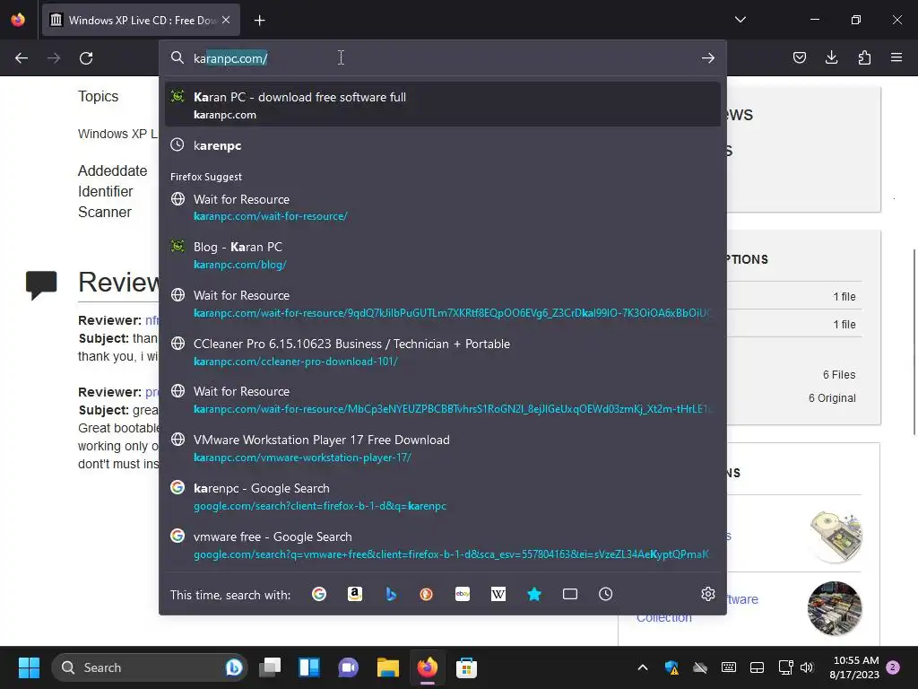Open Microsoft Store on taskbar
The height and width of the screenshot is (689, 918).
click(x=466, y=667)
